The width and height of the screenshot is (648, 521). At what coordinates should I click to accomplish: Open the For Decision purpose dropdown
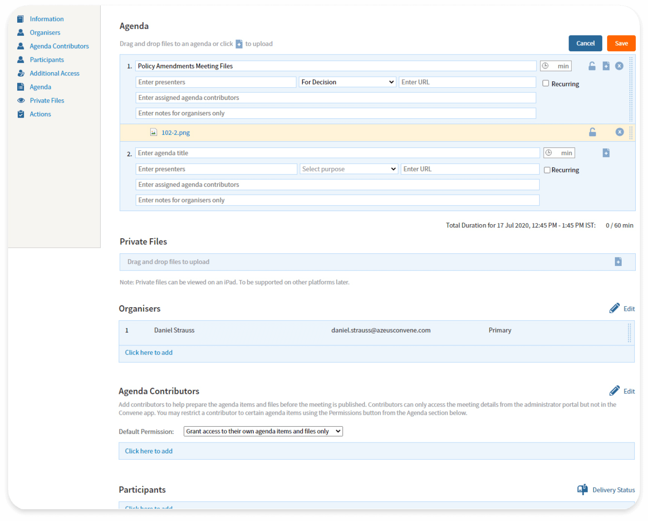pyautogui.click(x=347, y=82)
